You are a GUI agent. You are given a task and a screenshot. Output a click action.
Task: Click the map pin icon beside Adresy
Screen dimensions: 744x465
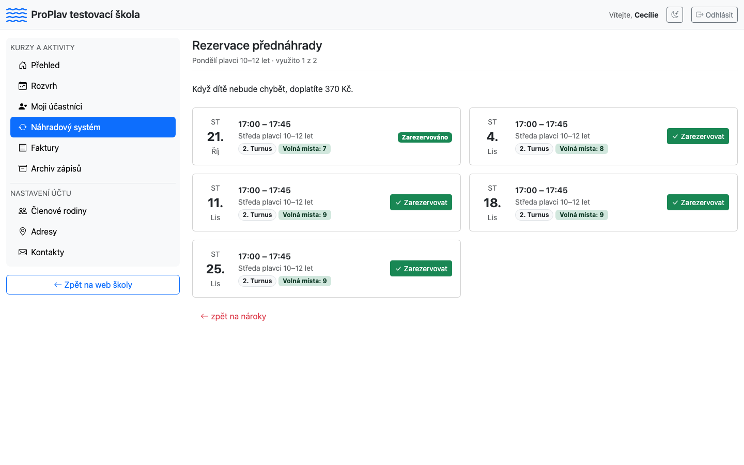click(x=23, y=231)
